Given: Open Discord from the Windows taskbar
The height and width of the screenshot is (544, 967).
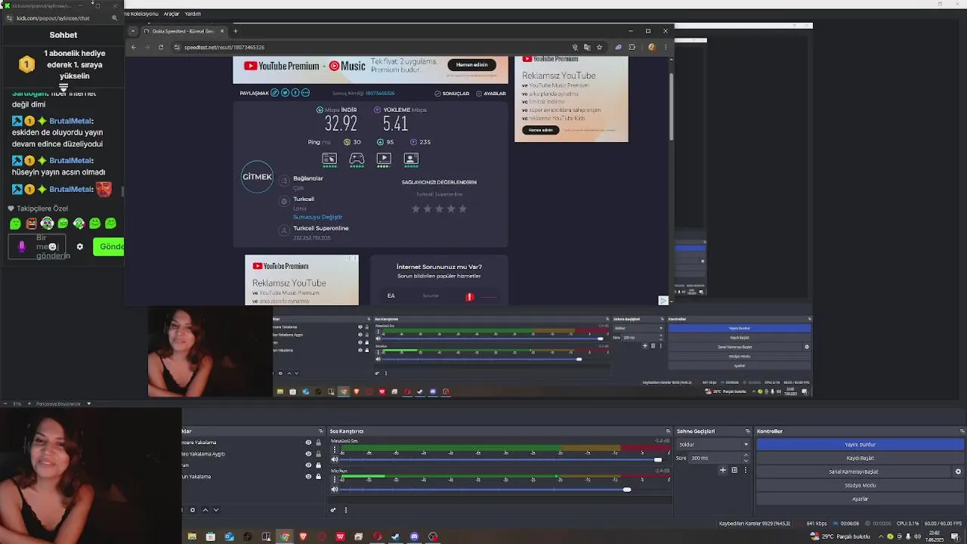Looking at the screenshot, I should click(414, 536).
